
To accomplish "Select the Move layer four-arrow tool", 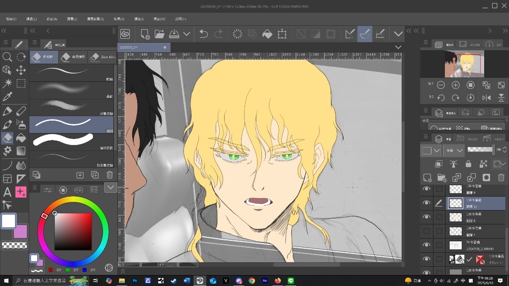I will [x=21, y=71].
